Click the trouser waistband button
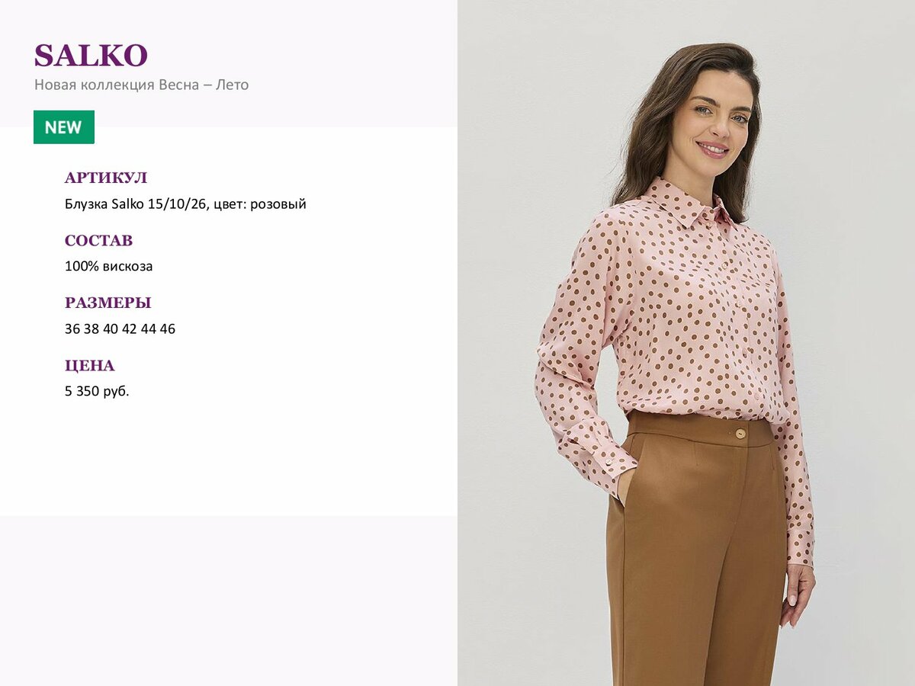This screenshot has width=915, height=686. point(740,434)
